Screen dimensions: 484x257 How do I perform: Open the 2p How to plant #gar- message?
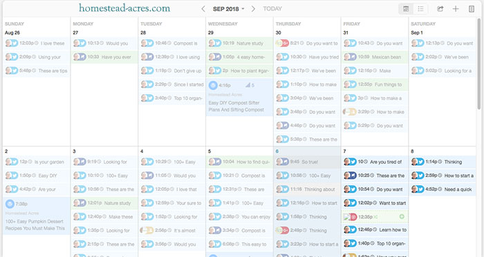coord(239,70)
